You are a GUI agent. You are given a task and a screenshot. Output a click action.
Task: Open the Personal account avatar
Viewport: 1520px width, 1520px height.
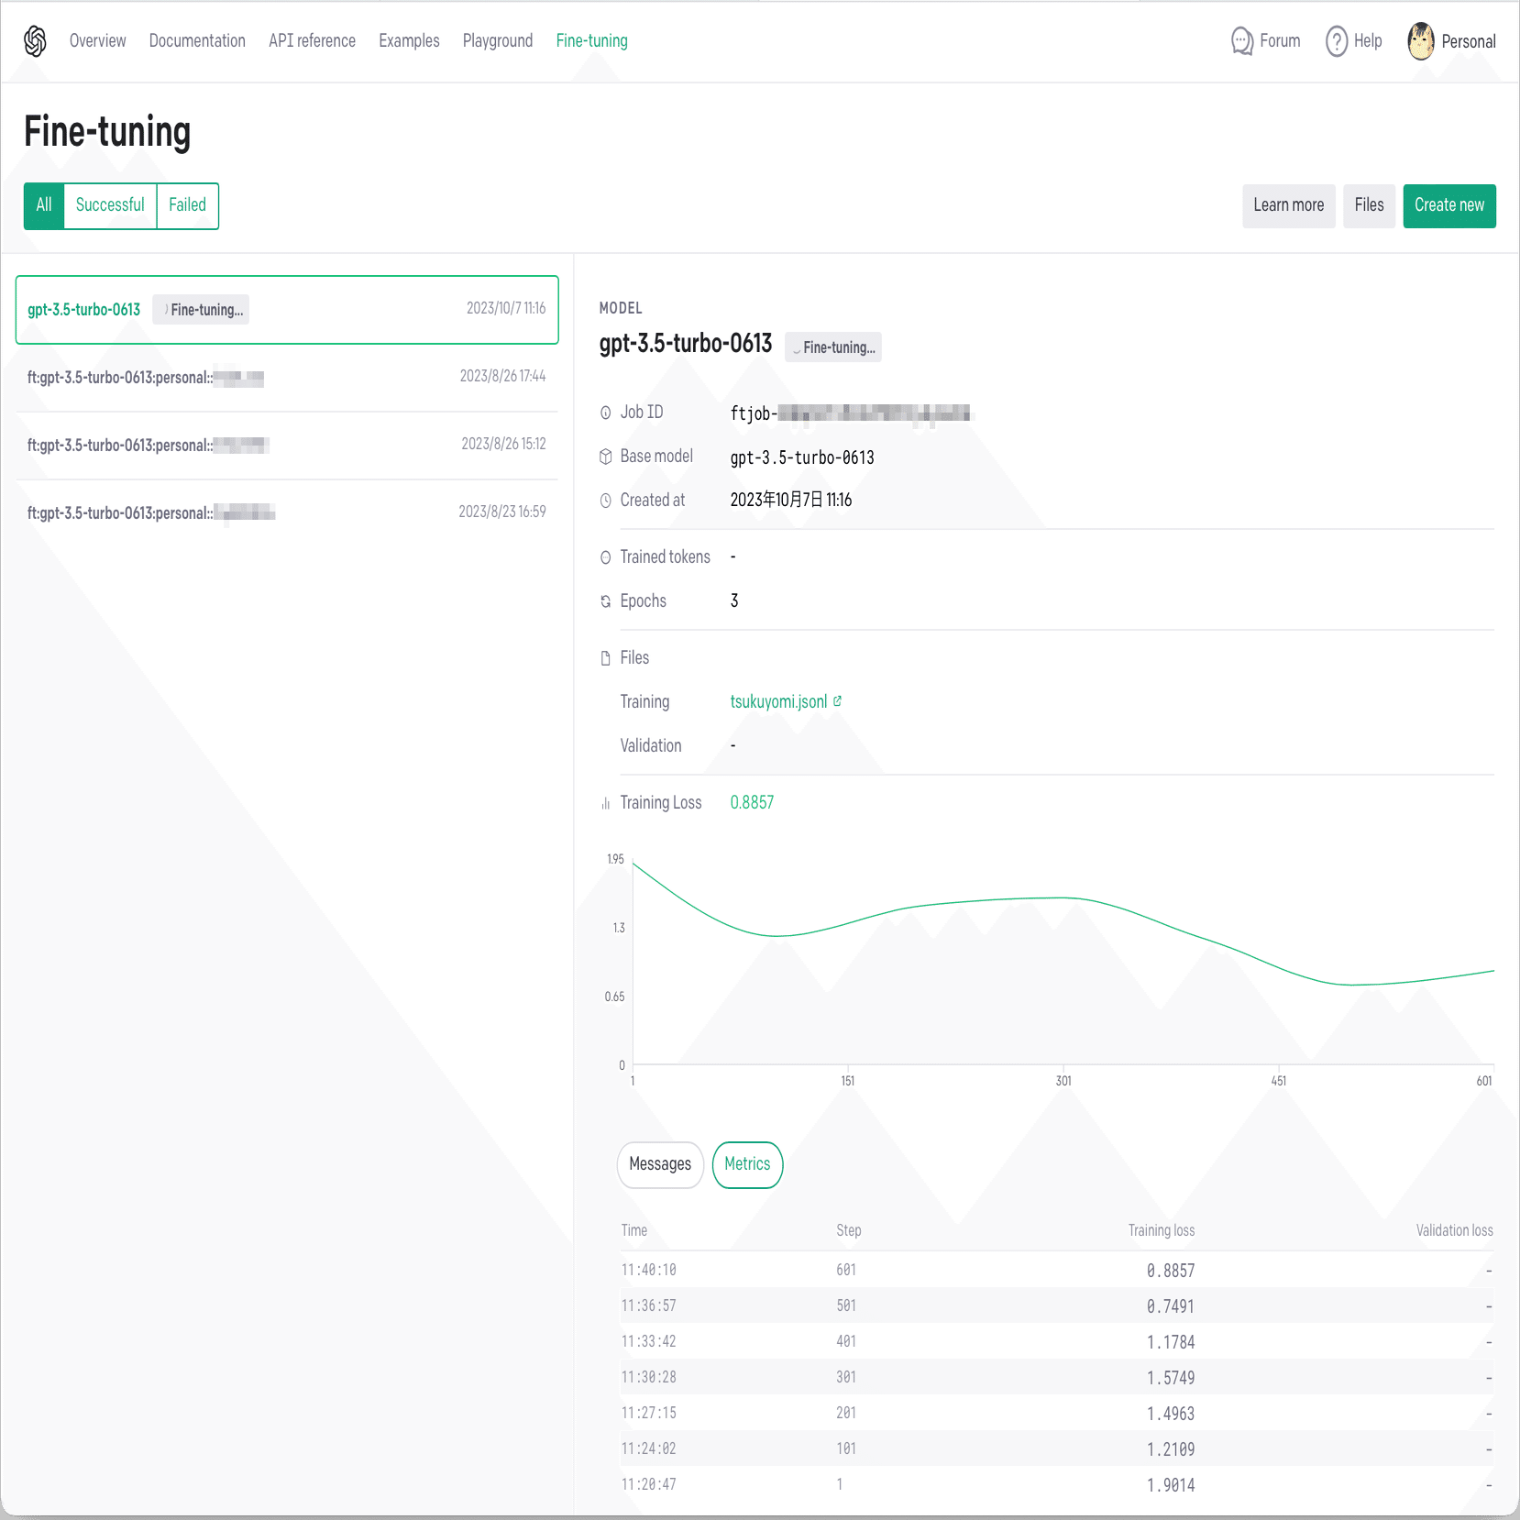(x=1420, y=41)
